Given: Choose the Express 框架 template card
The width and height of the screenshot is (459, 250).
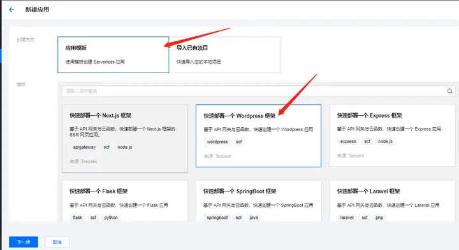Looking at the screenshot, I should pyautogui.click(x=392, y=135).
